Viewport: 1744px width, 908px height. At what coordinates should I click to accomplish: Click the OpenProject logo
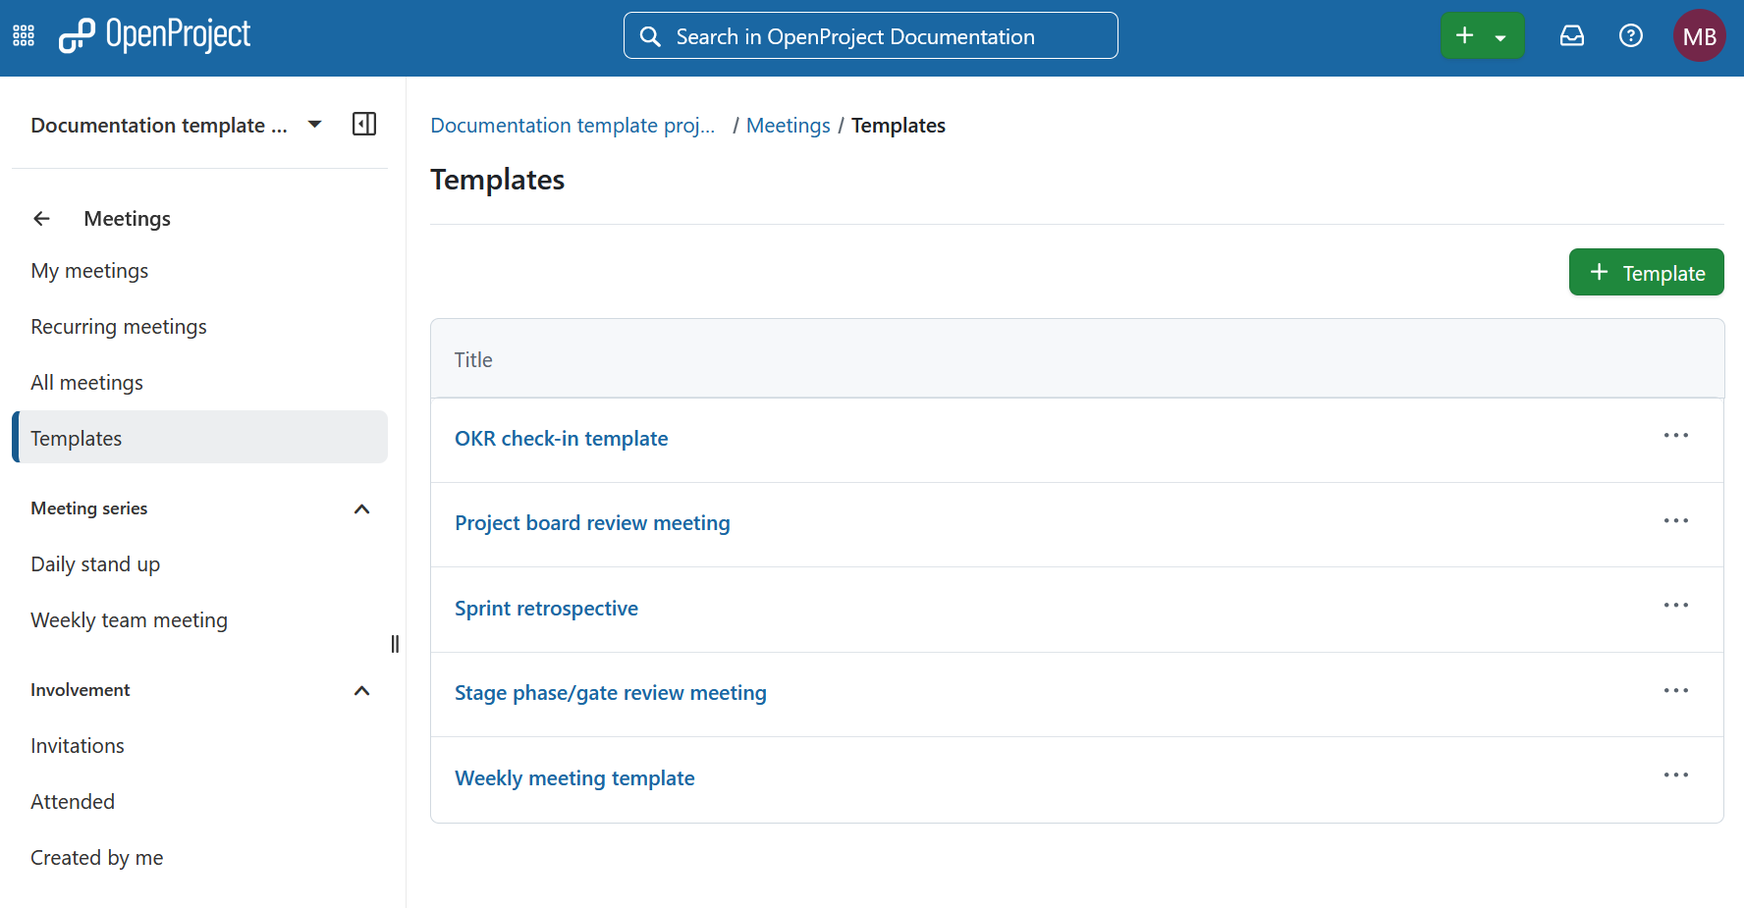click(154, 34)
